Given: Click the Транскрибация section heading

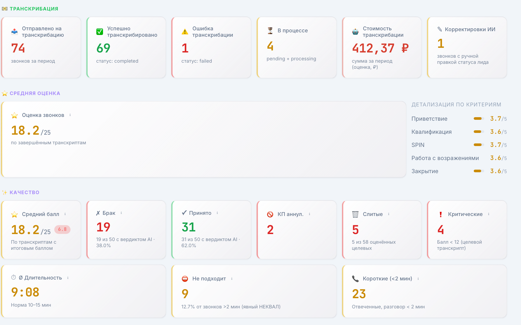Looking at the screenshot, I should [34, 9].
